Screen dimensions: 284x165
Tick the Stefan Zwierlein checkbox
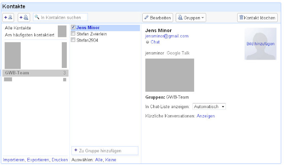point(73,33)
